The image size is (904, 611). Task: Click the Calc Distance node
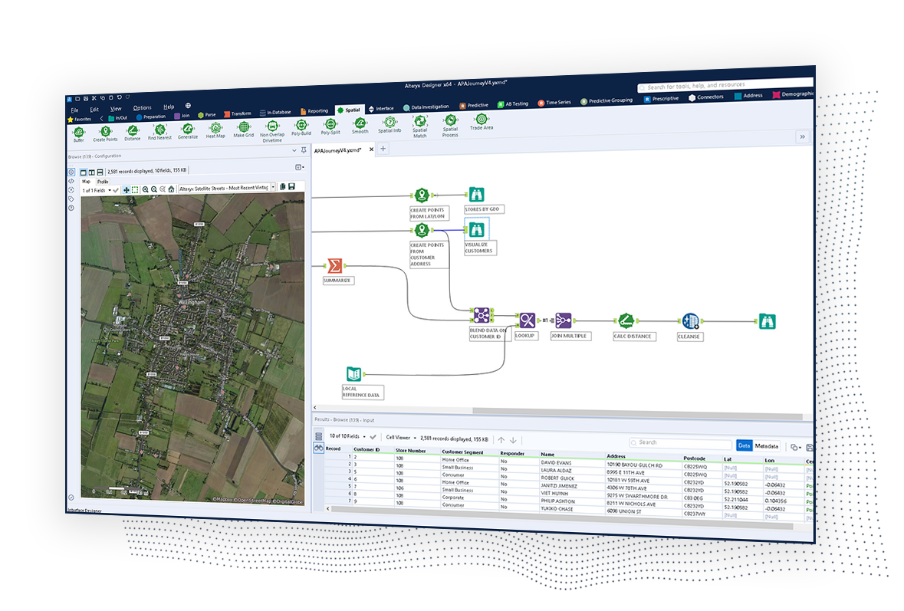[x=626, y=320]
